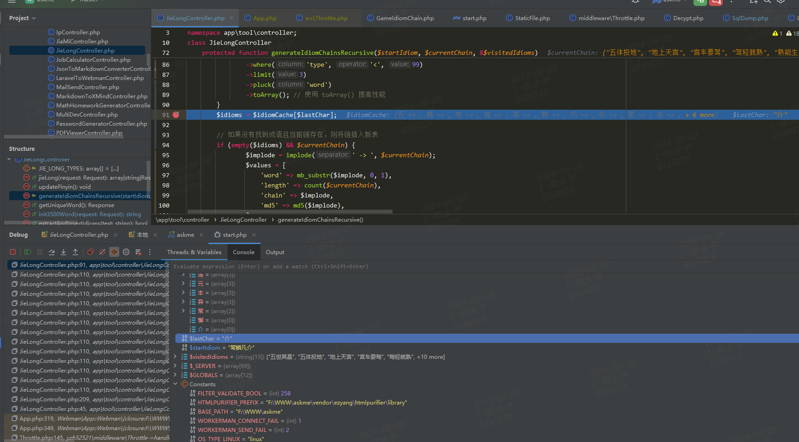The height and width of the screenshot is (442, 799).
Task: Collapse the JieLongController node in Structure
Action: (9, 160)
